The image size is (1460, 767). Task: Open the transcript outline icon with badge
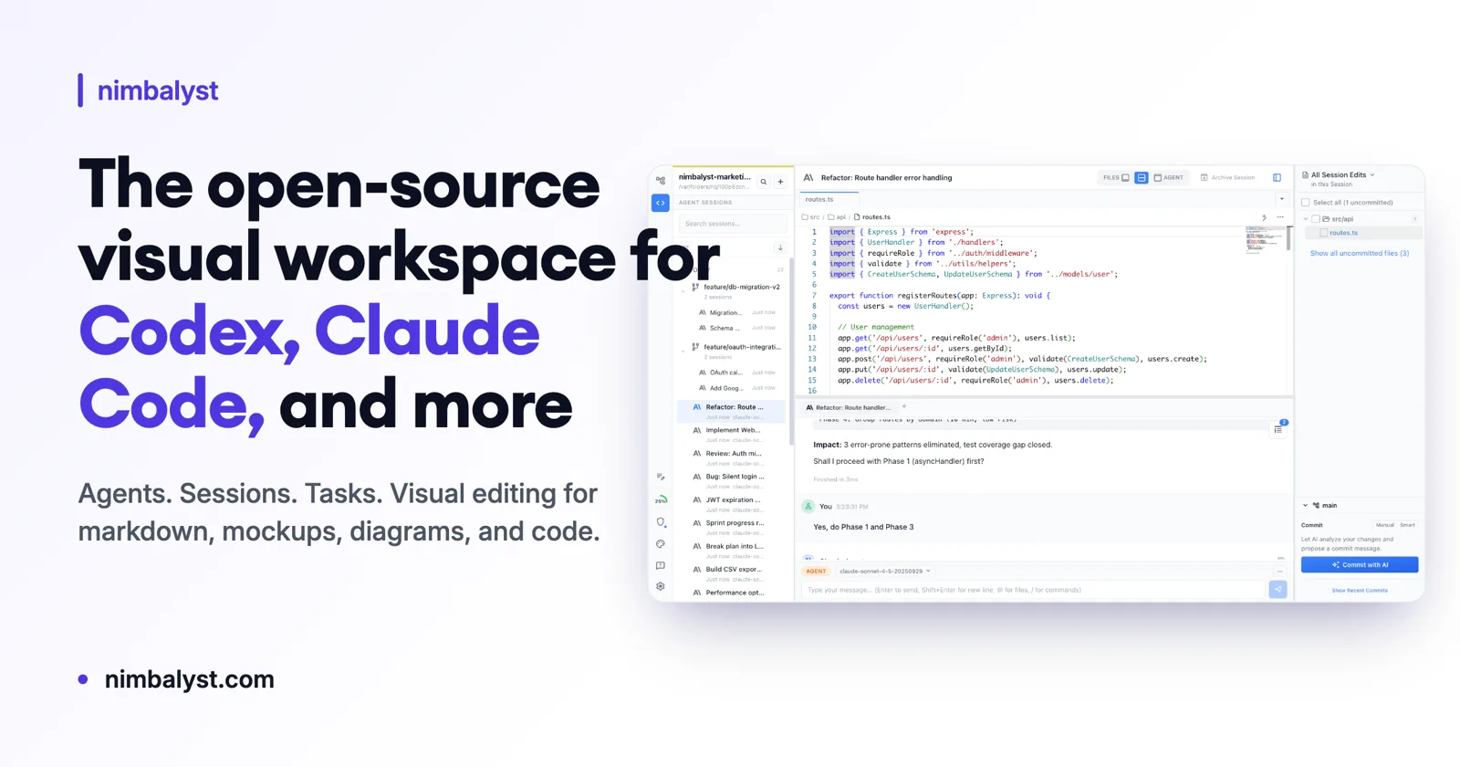(1278, 428)
